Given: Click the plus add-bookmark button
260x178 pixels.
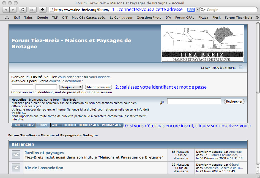Looking at the screenshot, I should (x=42, y=10).
